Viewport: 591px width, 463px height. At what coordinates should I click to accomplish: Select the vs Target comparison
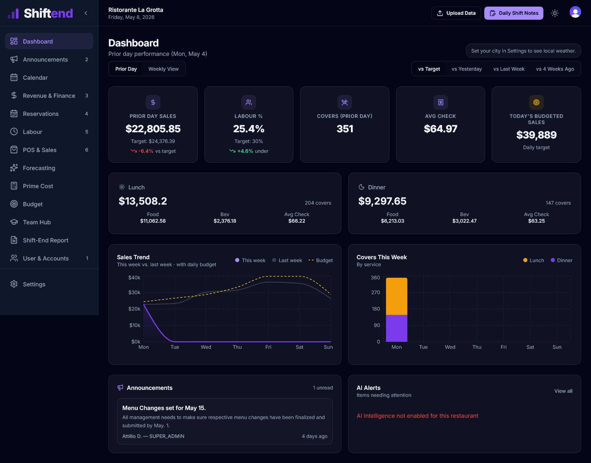coord(429,69)
